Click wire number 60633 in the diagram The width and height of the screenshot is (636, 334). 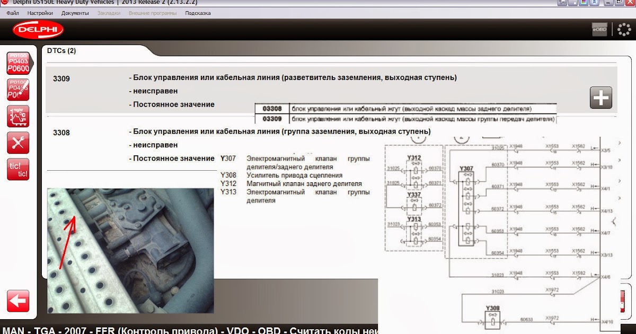coord(526,319)
